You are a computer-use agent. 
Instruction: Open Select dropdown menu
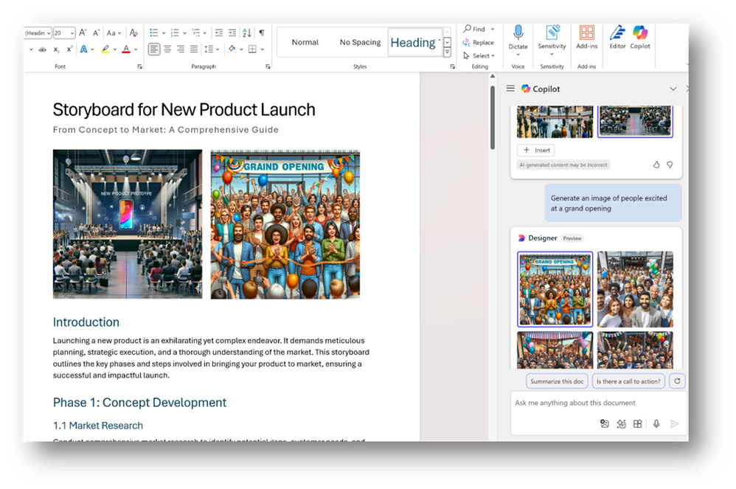point(479,55)
